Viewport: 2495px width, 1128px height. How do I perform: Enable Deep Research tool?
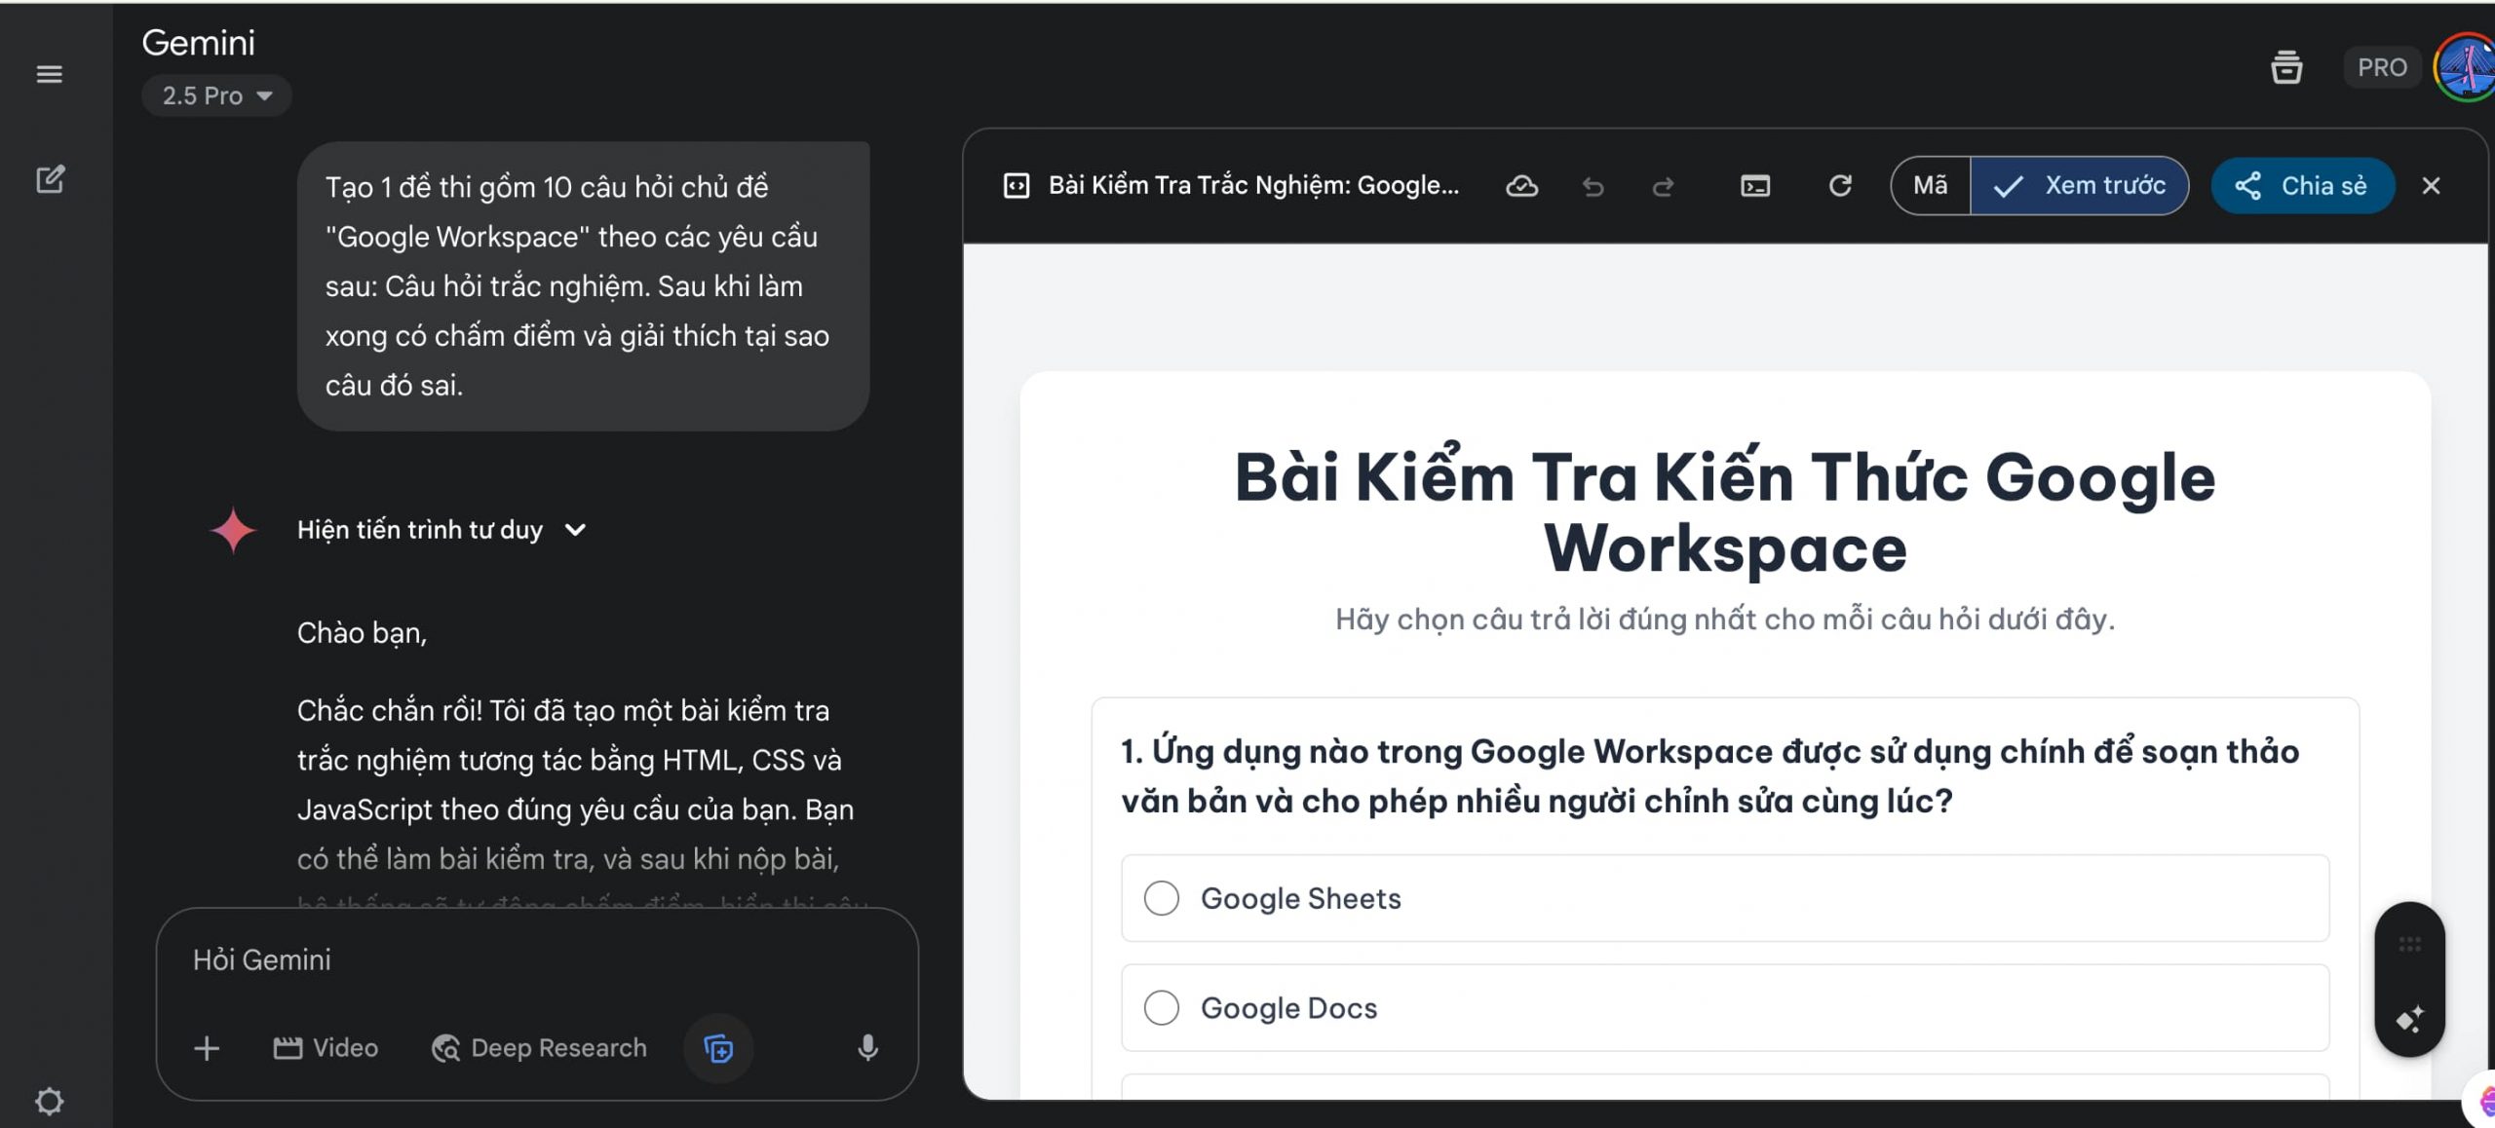point(539,1048)
